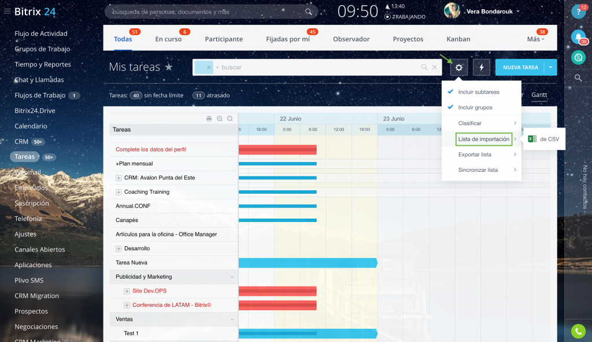Expand the Site Dev.OPS task
Image resolution: width=592 pixels, height=342 pixels.
click(127, 291)
